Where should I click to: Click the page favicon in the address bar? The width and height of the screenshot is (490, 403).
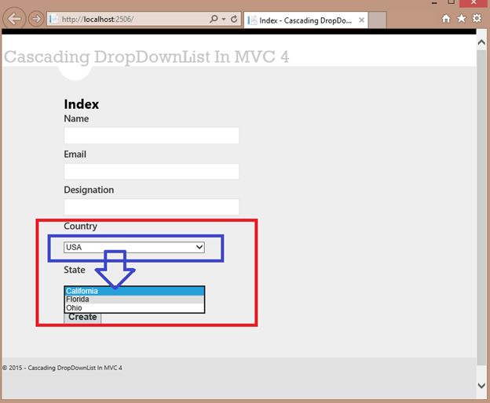click(x=53, y=19)
